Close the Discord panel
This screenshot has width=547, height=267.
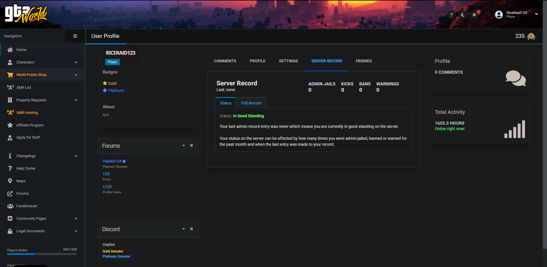[x=191, y=229]
